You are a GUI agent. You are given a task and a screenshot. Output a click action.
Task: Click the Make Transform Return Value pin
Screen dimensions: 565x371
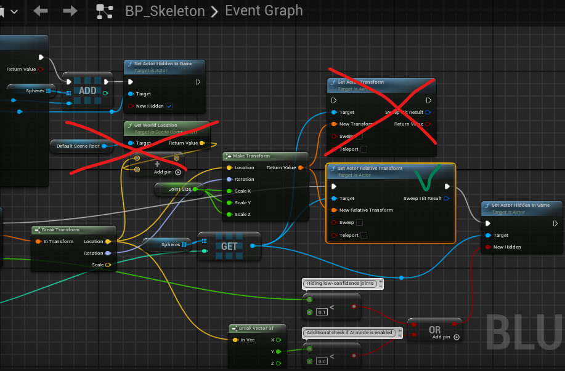[301, 168]
